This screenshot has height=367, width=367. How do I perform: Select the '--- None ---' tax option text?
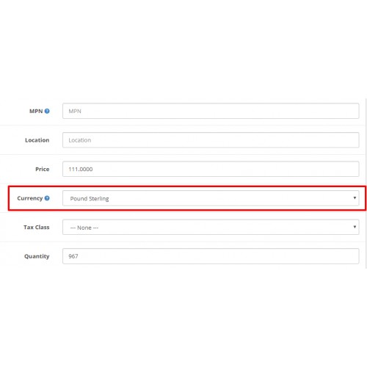pyautogui.click(x=84, y=228)
